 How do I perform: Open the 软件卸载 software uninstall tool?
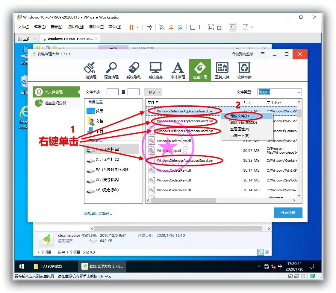point(244,70)
